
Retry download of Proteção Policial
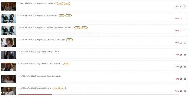(x=181, y=55)
